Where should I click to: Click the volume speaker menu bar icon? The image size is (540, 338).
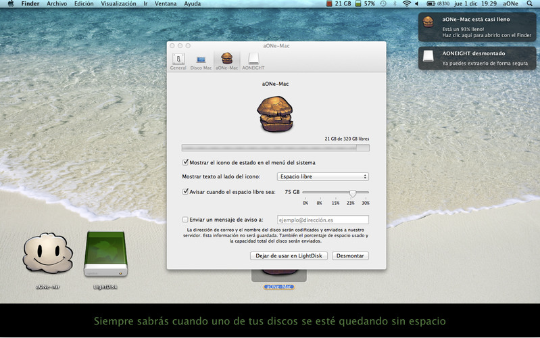click(417, 4)
